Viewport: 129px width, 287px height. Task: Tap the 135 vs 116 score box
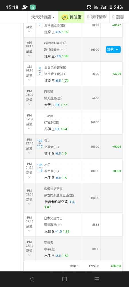[40, 168]
